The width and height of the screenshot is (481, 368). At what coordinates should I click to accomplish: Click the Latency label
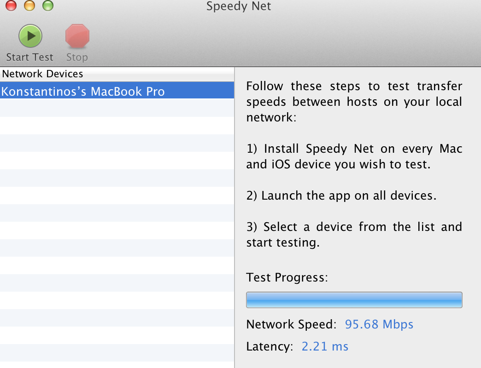(270, 346)
